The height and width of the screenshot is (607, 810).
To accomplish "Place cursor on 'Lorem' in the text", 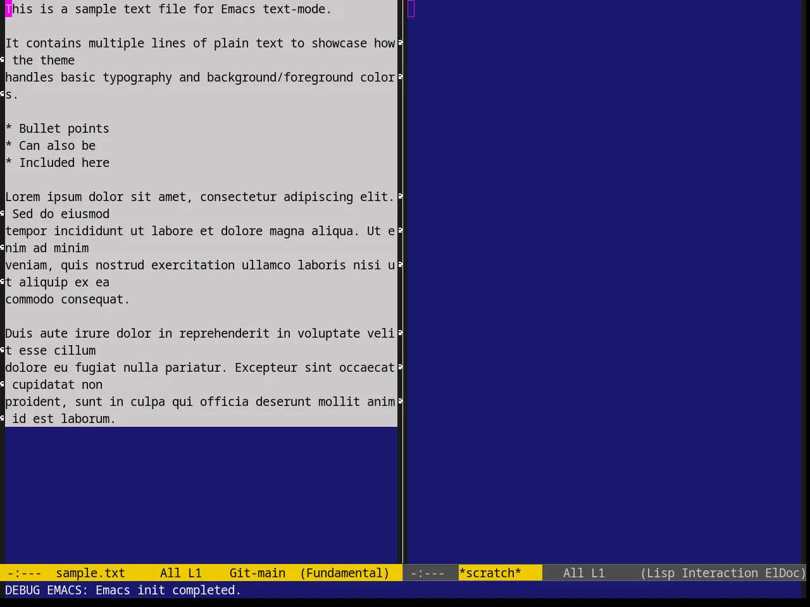I will pyautogui.click(x=22, y=197).
